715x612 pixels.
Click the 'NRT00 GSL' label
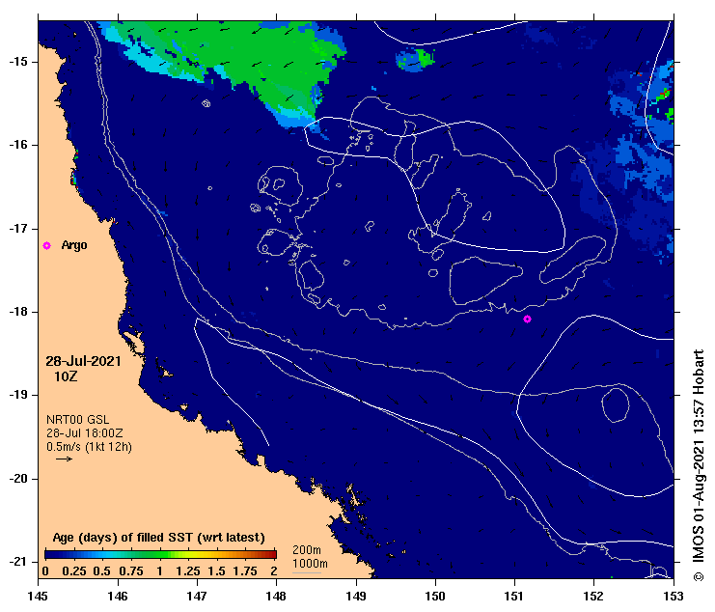tap(78, 420)
